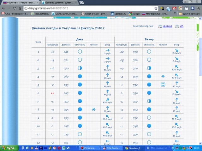Click the half-cloudy circle icon for day 3 daytime

80,68
